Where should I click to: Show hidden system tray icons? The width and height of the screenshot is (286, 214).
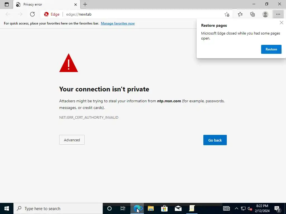pos(236,208)
